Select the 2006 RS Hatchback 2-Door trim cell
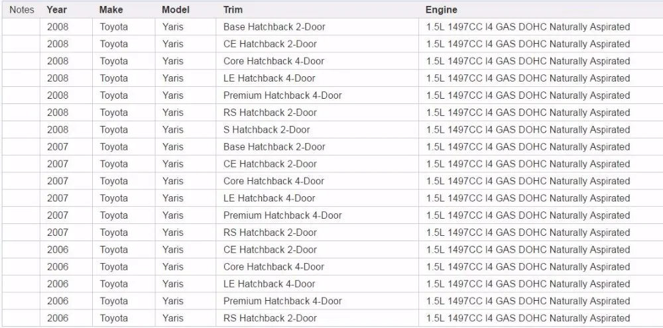This screenshot has height=328, width=663. pyautogui.click(x=317, y=318)
